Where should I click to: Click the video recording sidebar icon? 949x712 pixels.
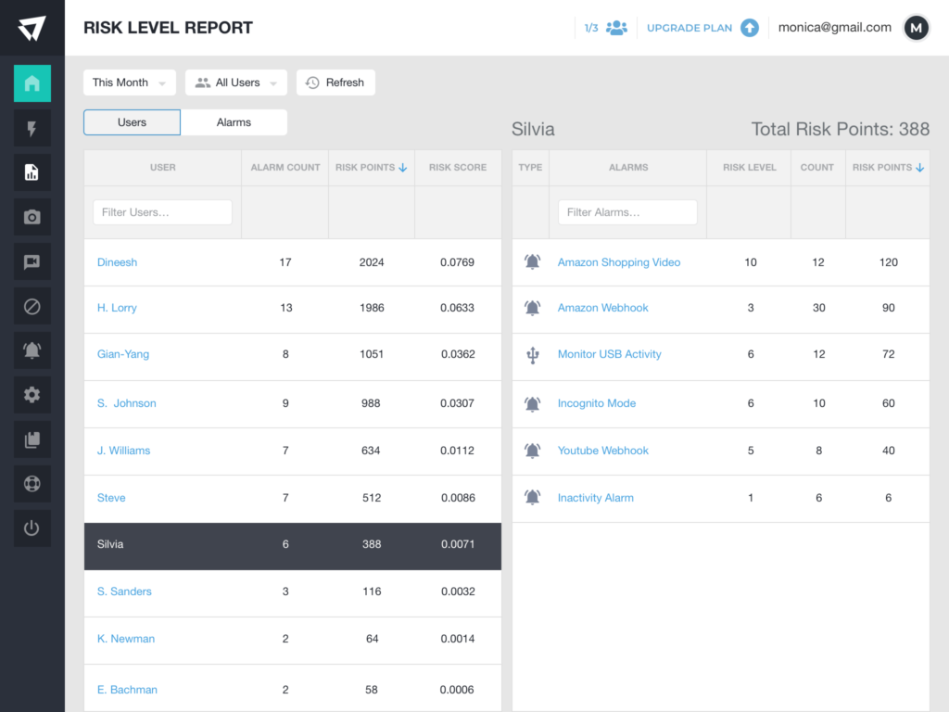pyautogui.click(x=32, y=261)
